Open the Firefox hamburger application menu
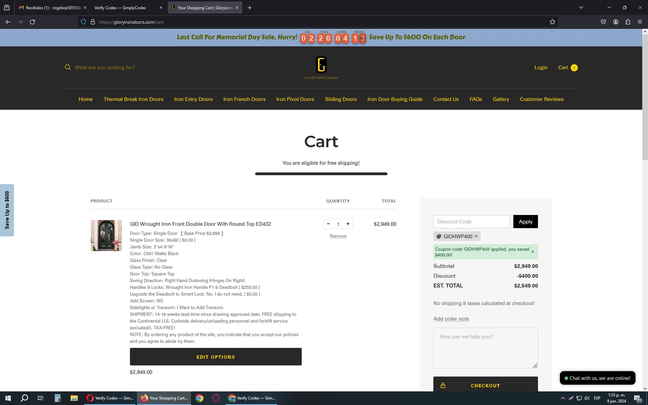Viewport: 648px width, 405px height. [640, 22]
